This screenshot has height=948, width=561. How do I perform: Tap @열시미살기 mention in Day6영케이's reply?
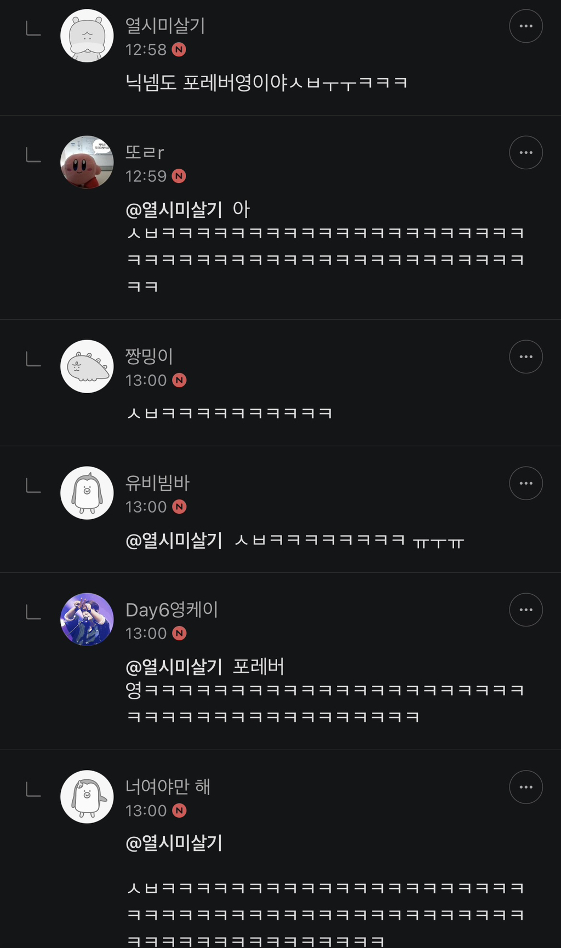coord(174,667)
